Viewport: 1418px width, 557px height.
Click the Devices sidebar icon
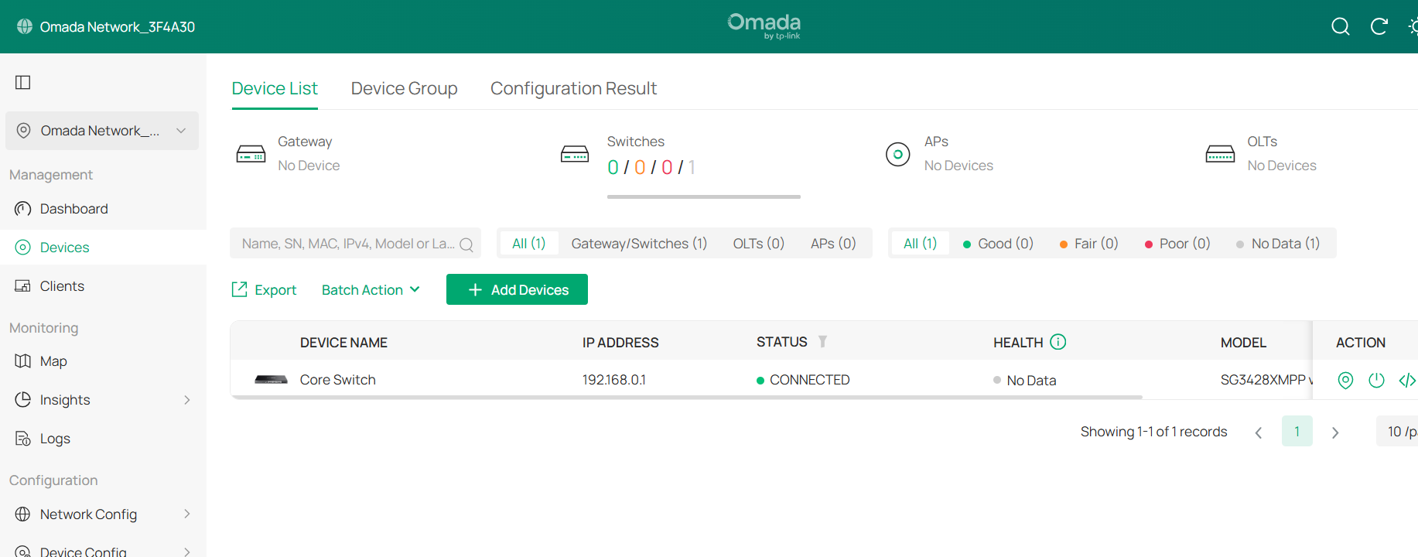(23, 248)
